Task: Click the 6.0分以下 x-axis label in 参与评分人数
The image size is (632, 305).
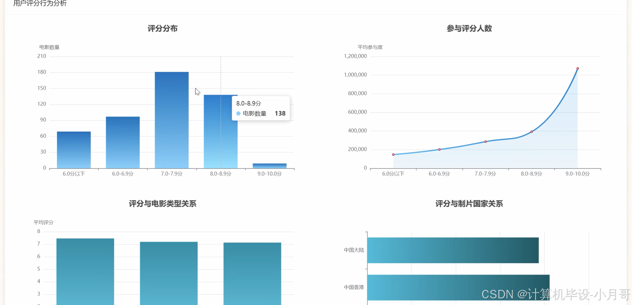Action: pos(393,174)
